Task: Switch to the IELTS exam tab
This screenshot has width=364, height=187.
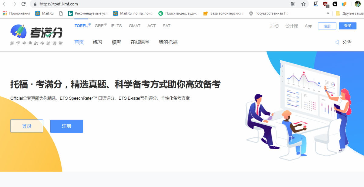Action: coord(116,26)
